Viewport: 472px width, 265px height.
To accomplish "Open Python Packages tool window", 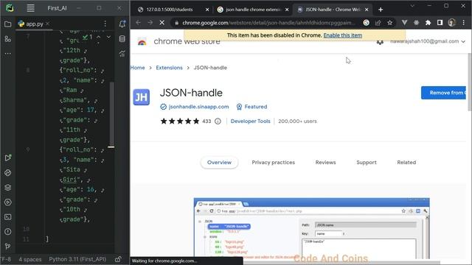I will [8, 172].
